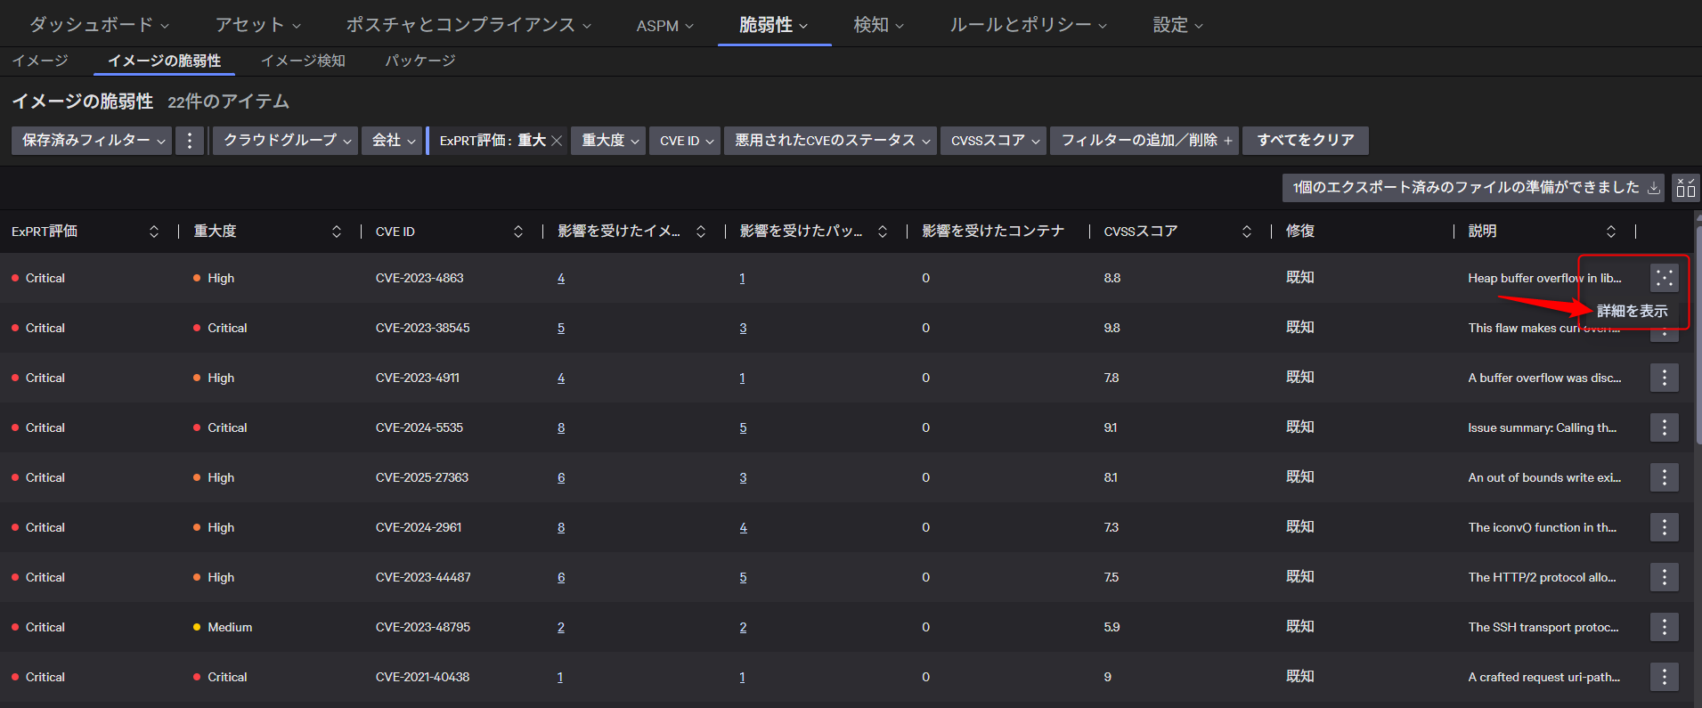This screenshot has width=1702, height=708.
Task: Expand the クラウドグループ filter
Action: point(286,141)
